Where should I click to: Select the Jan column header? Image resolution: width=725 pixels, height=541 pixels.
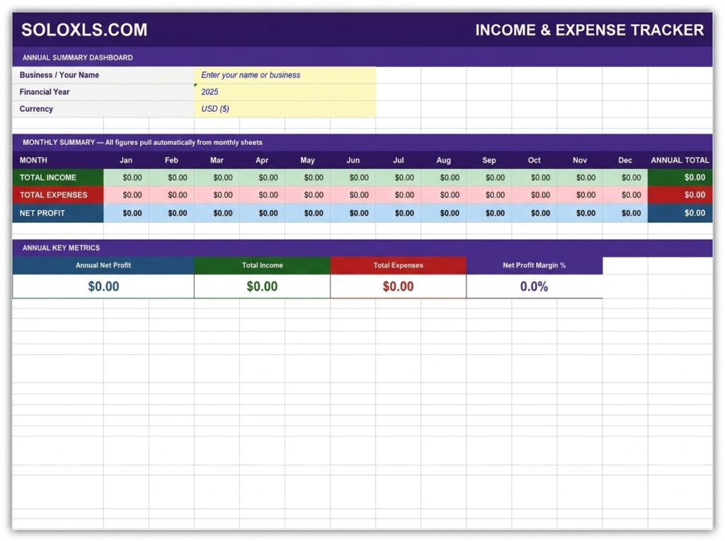[x=126, y=160]
